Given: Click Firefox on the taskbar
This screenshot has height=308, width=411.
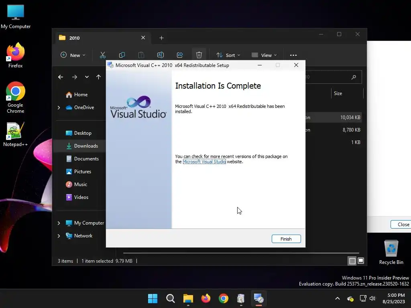Looking at the screenshot, I should tap(206, 298).
